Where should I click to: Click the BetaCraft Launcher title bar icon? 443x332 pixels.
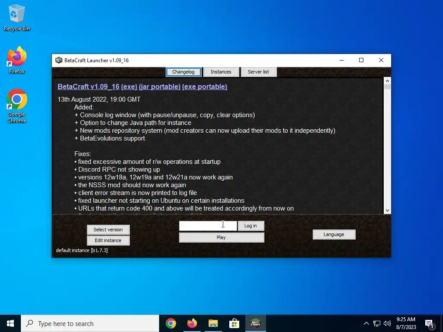58,60
